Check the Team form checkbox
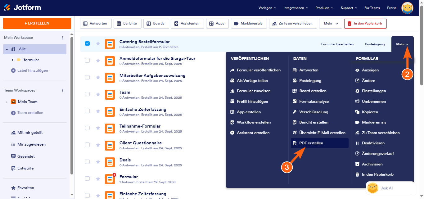 pos(88,94)
